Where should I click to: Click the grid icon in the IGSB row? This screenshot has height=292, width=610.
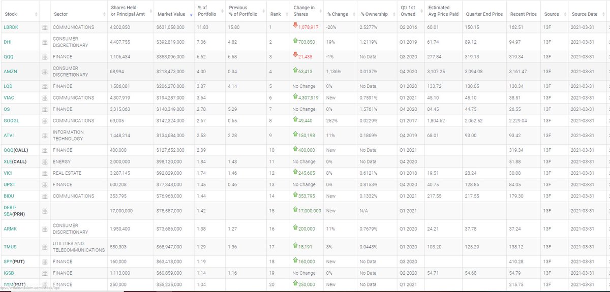pyautogui.click(x=44, y=273)
